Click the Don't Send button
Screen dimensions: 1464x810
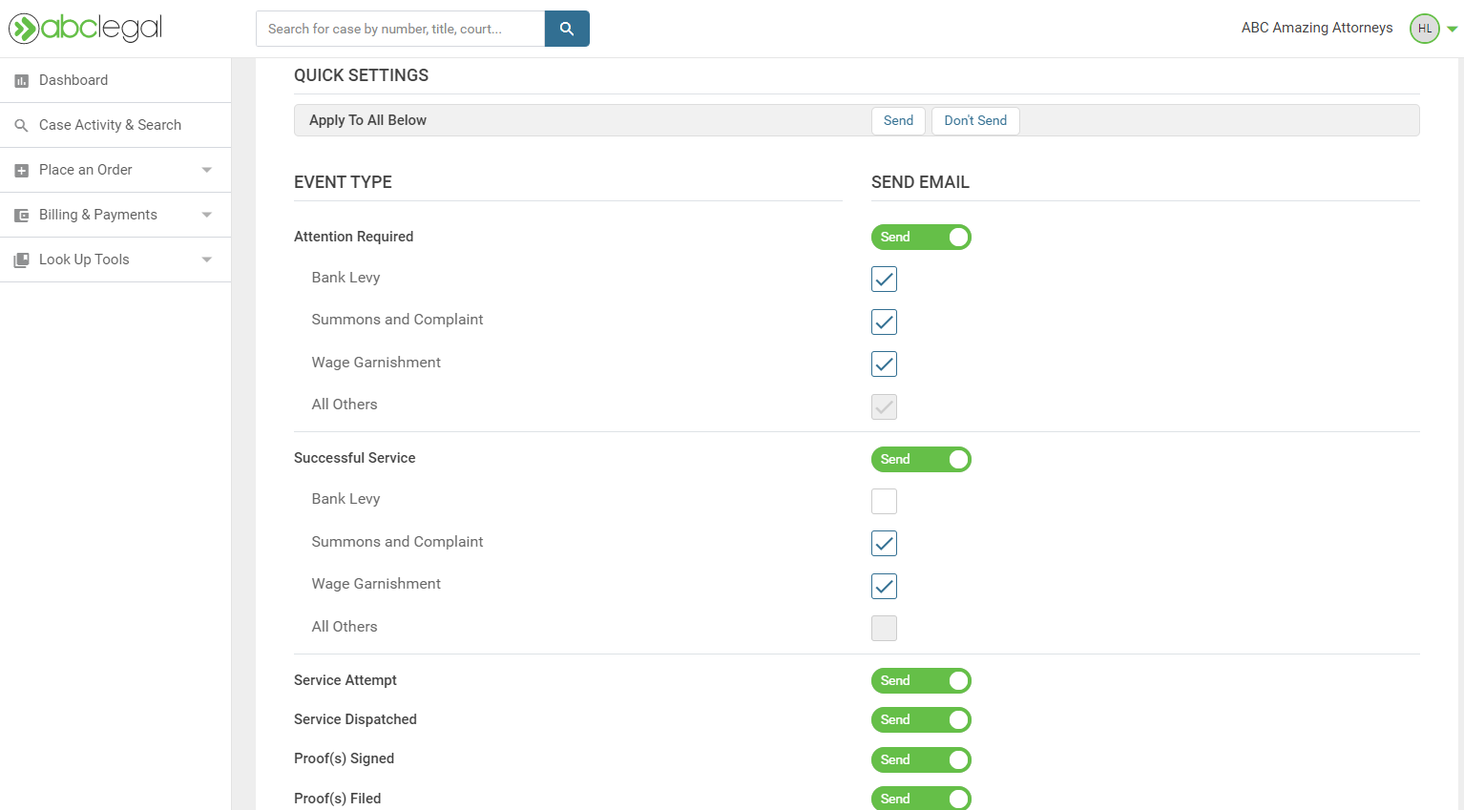974,120
